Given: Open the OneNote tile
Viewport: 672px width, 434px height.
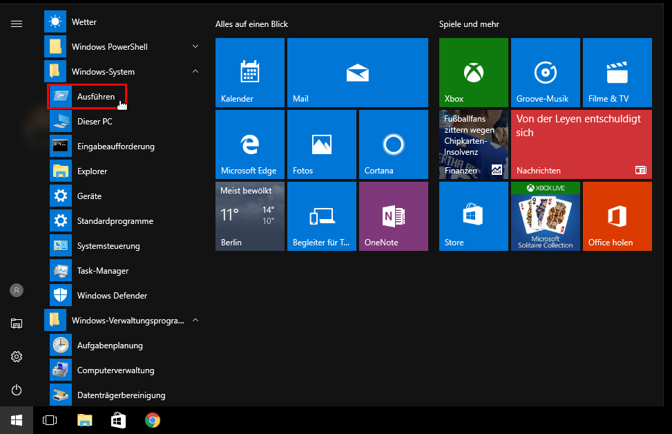Looking at the screenshot, I should pos(394,216).
